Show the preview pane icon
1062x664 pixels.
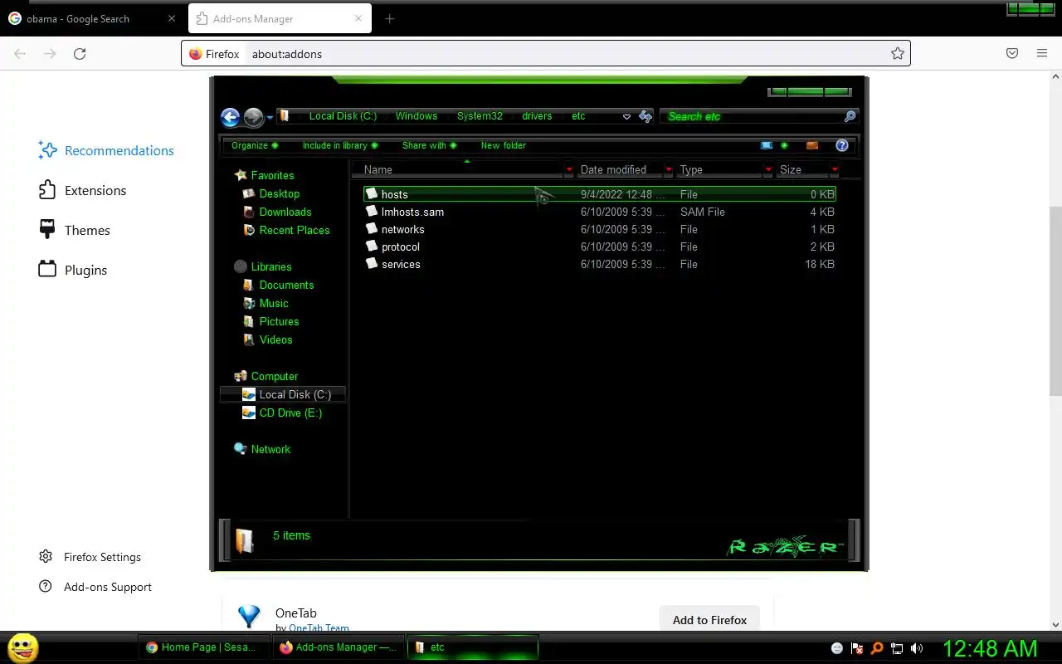coord(812,145)
